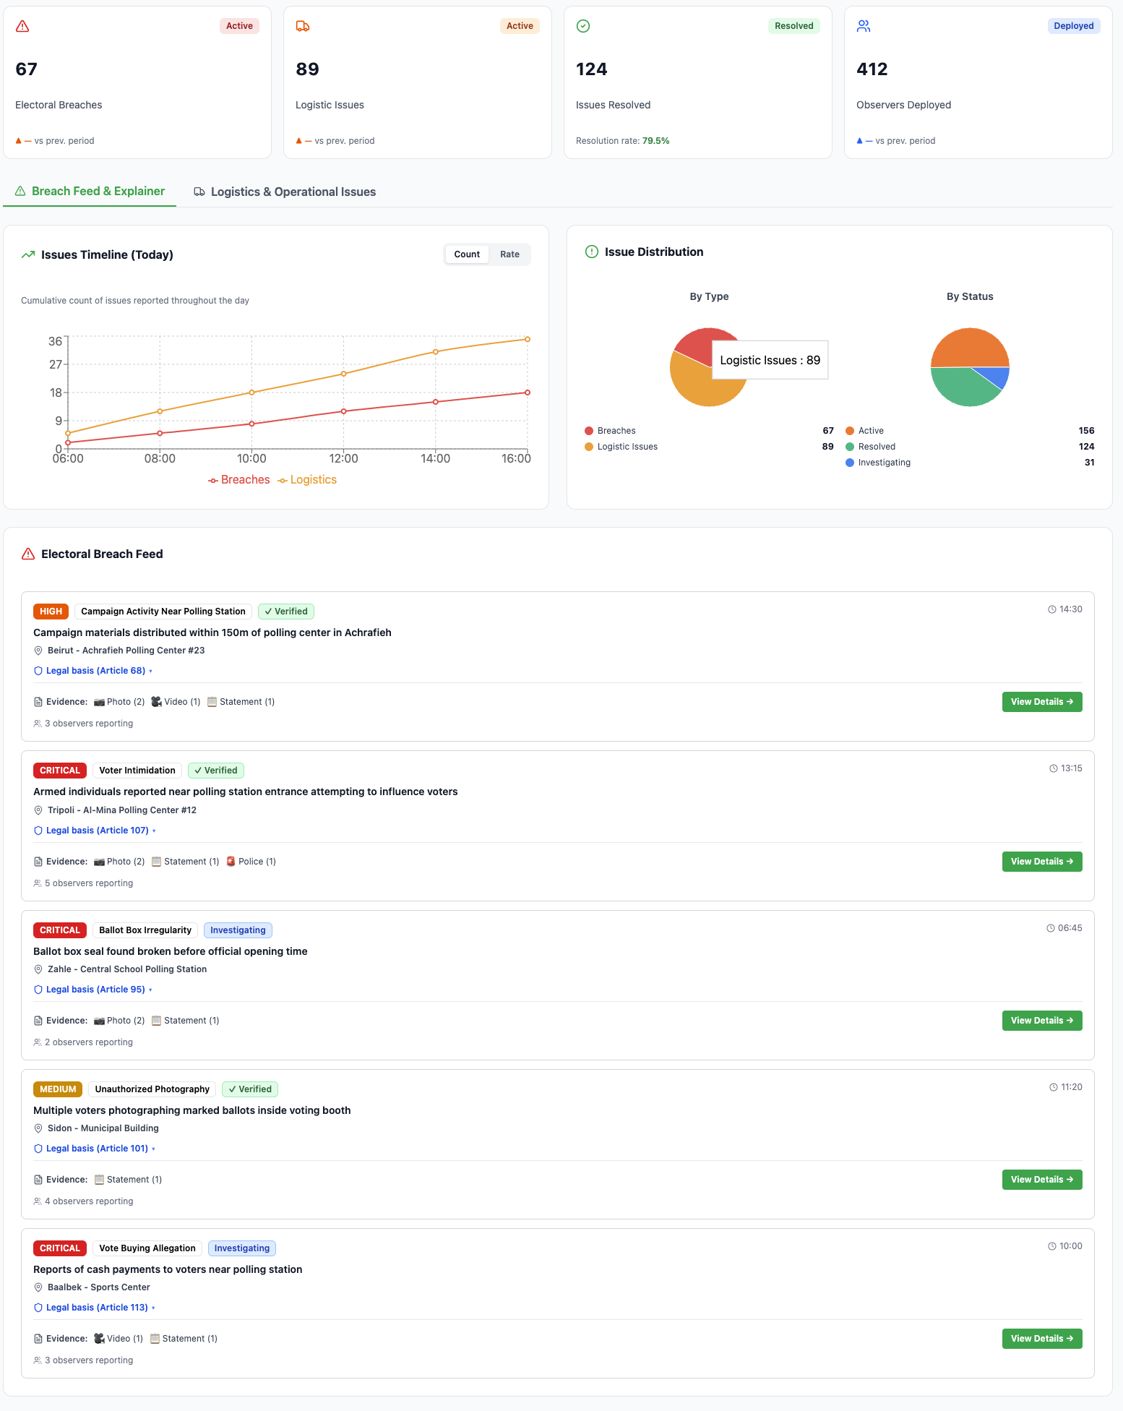
Task: Click the Logistic Issues truck icon
Action: click(303, 26)
